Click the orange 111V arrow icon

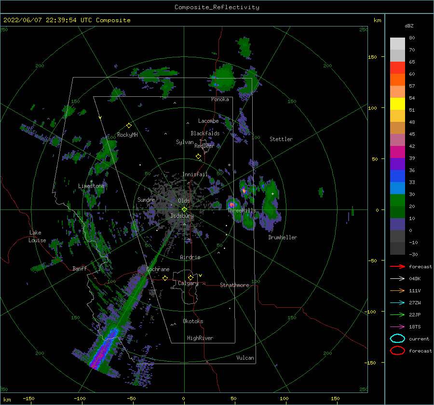coord(397,290)
